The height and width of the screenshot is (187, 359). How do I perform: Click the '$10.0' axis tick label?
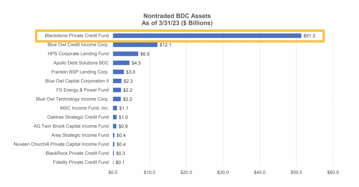coord(149,172)
